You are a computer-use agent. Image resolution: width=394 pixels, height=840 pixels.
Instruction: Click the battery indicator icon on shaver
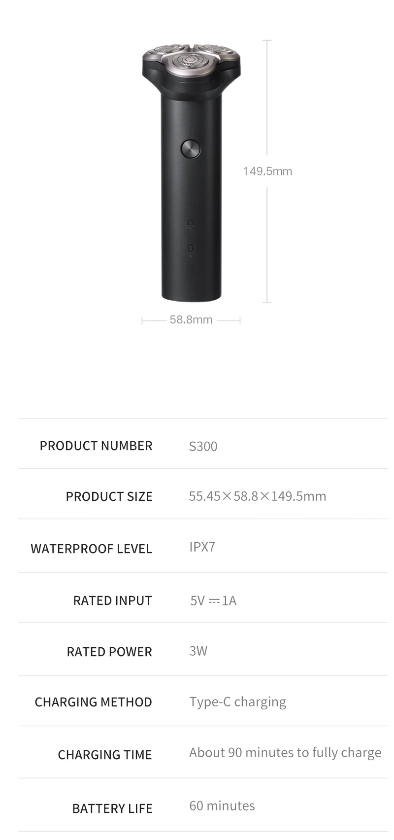(x=191, y=248)
